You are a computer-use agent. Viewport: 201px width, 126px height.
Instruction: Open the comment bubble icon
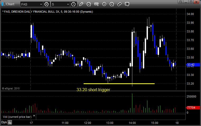point(127,4)
